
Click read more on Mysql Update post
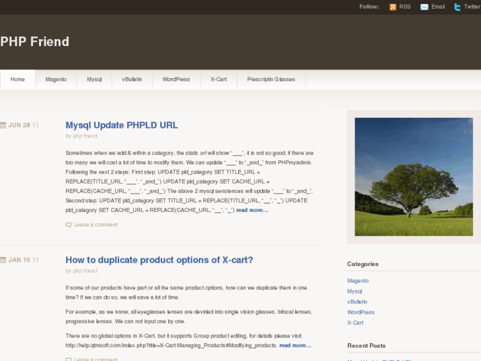pyautogui.click(x=252, y=210)
